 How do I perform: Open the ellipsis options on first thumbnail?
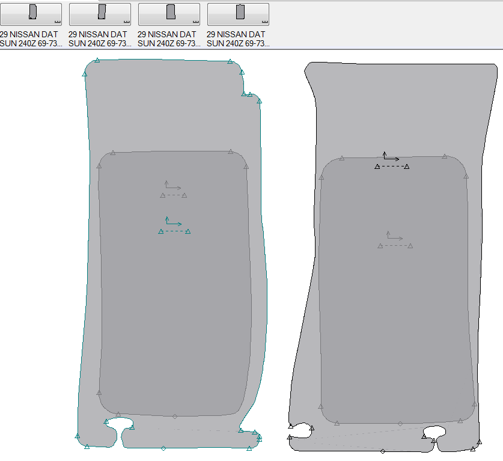57,21
